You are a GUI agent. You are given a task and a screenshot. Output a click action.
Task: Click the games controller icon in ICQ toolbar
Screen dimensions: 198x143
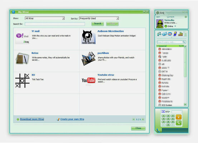click(159, 34)
